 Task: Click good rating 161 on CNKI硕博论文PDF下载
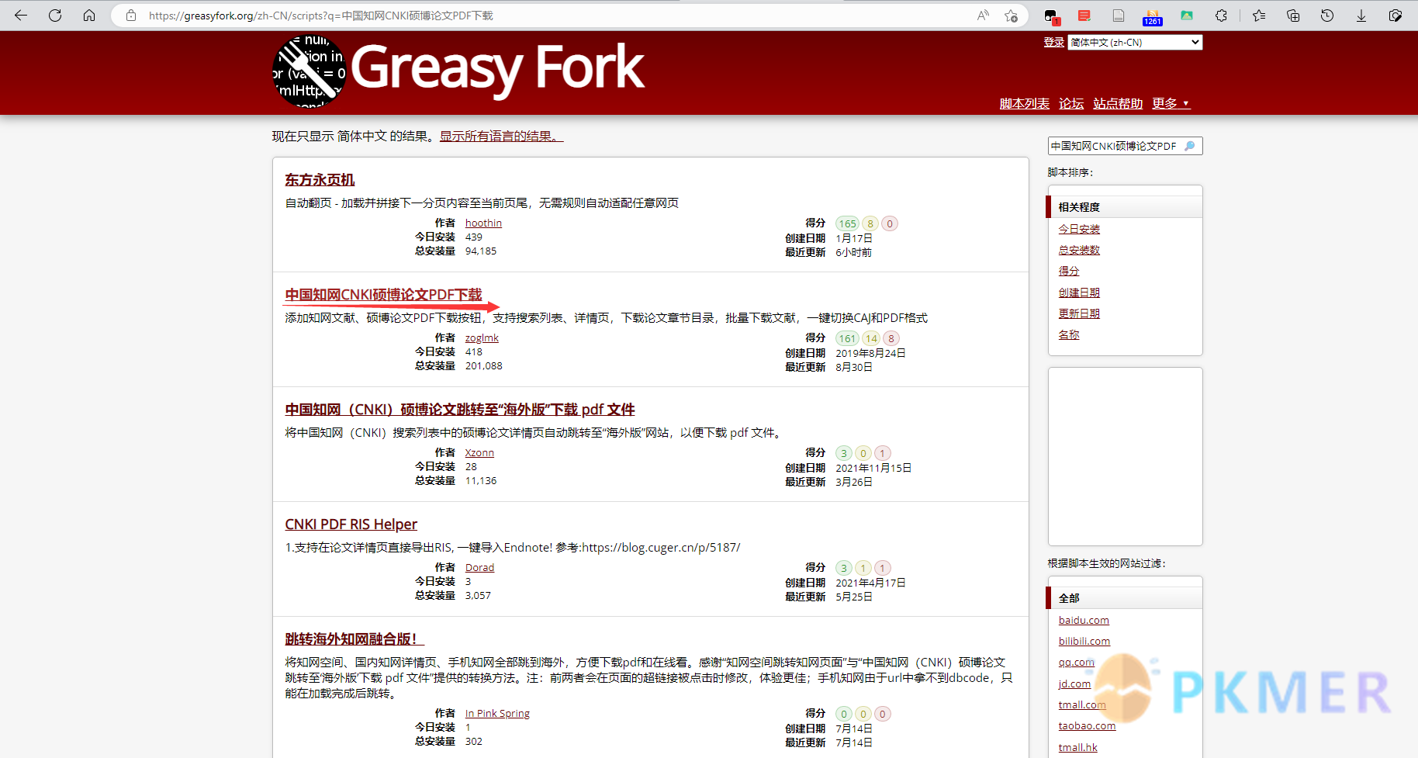point(847,338)
